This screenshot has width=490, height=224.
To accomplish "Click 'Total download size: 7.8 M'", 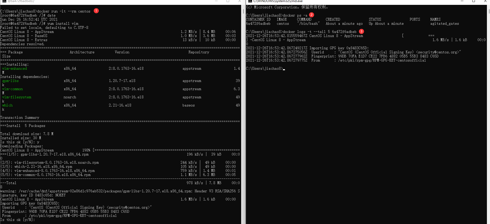I will (x=27, y=134).
